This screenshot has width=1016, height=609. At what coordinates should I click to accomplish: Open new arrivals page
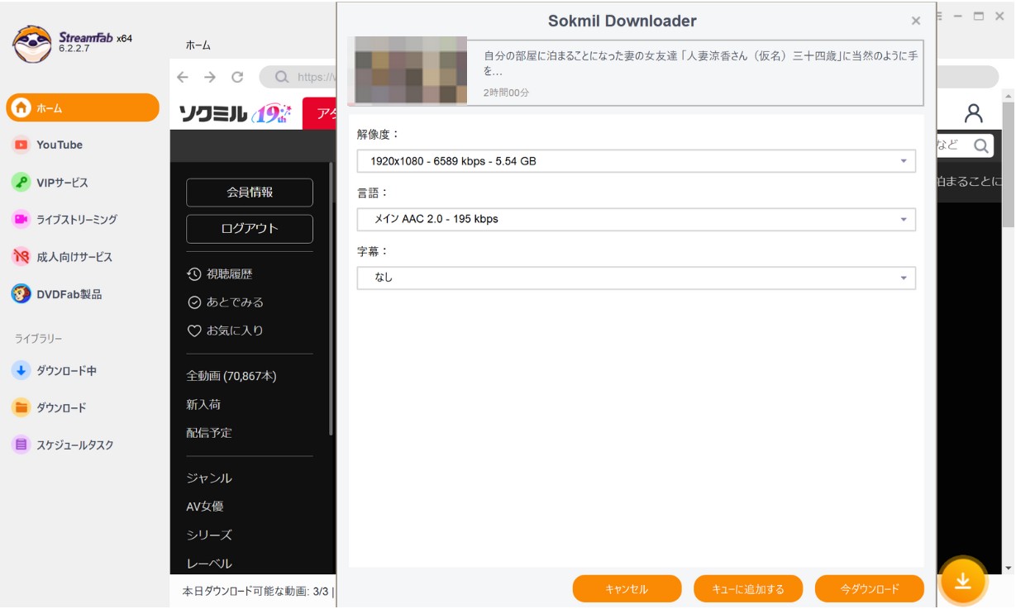point(203,405)
